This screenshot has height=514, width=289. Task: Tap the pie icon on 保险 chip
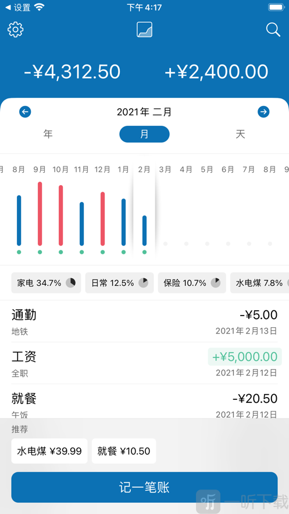coord(215,282)
